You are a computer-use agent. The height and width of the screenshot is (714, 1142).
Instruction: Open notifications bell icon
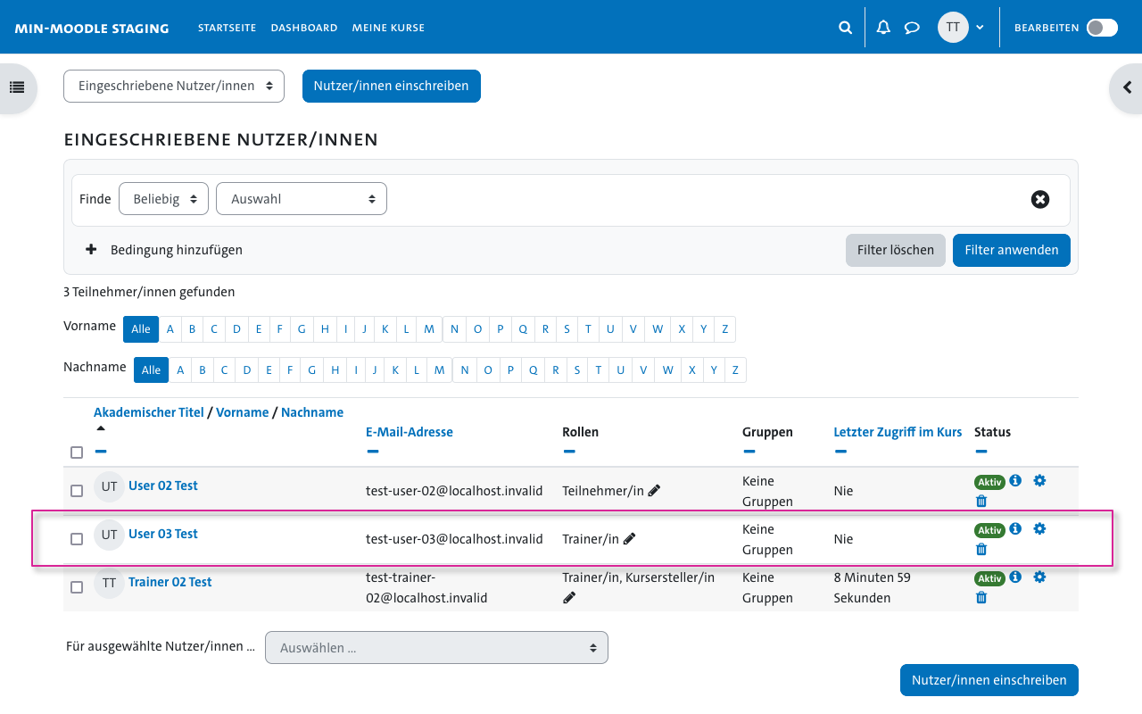click(x=883, y=28)
